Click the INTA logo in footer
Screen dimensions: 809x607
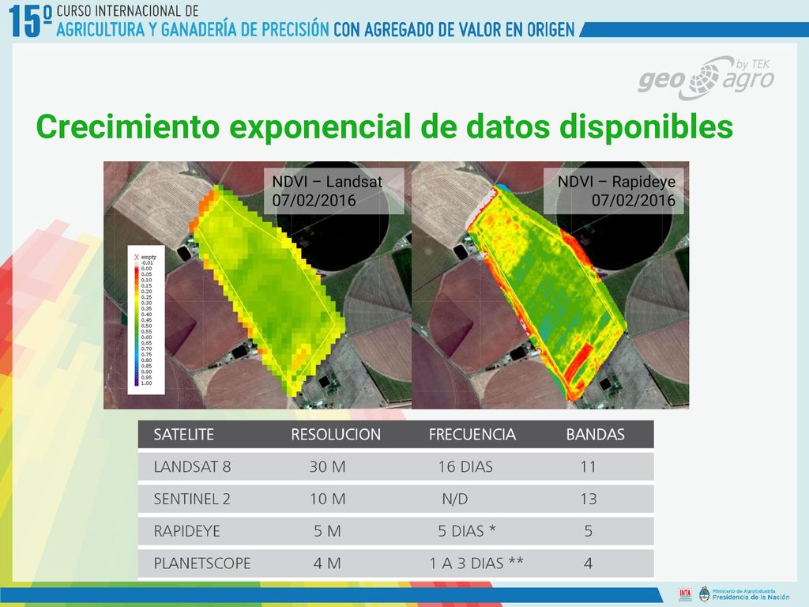point(685,594)
